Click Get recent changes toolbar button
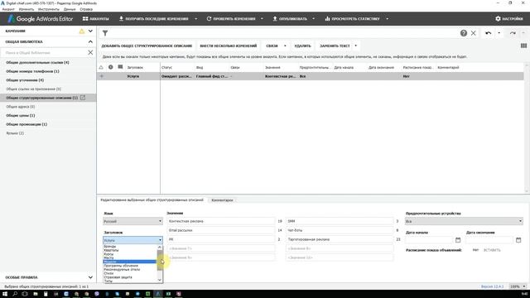Viewport: 530px width, 298px height. [x=154, y=19]
